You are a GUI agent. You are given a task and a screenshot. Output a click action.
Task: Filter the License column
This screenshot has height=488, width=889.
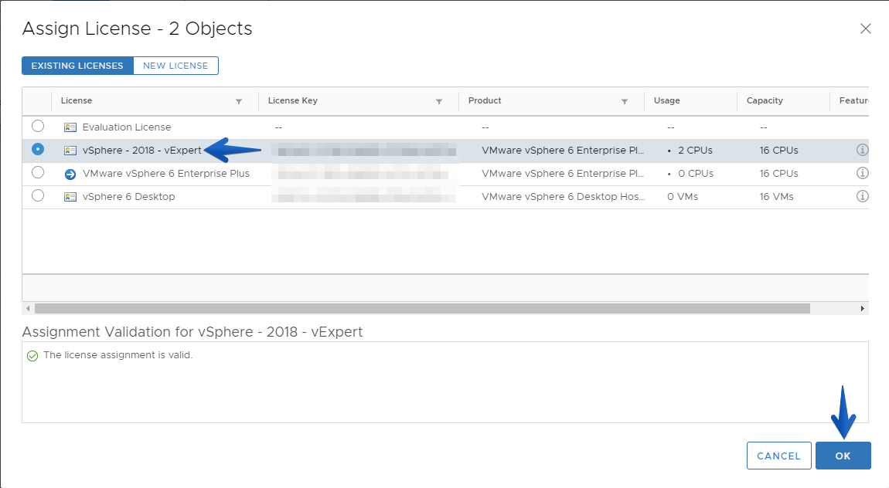coord(239,101)
